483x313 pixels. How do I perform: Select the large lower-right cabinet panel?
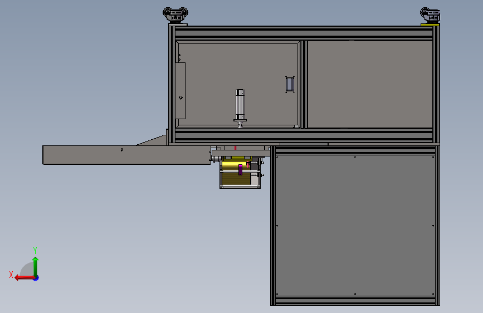point(355,226)
